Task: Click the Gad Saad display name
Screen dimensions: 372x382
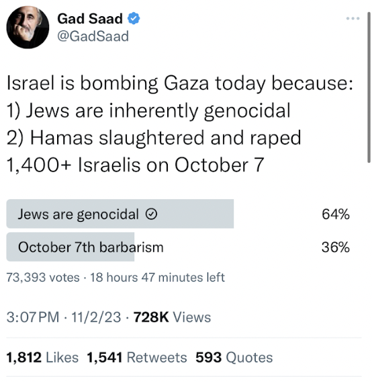Action: [90, 19]
